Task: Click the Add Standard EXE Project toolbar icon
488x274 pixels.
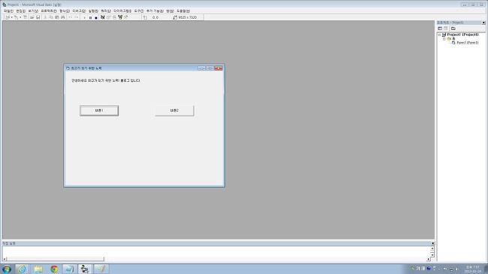Action: [8, 17]
